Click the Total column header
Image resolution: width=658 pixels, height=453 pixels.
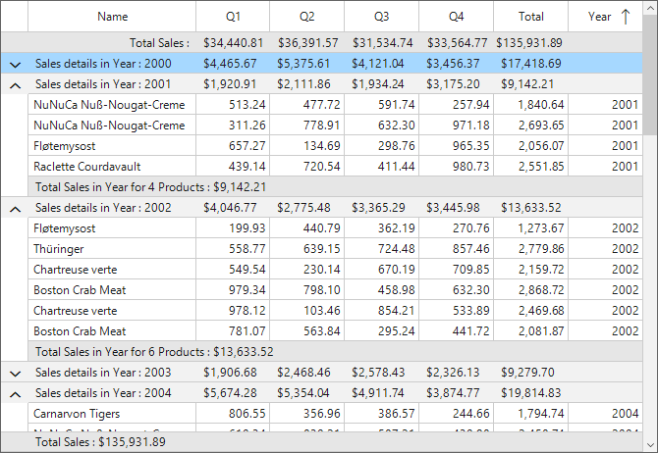(530, 17)
